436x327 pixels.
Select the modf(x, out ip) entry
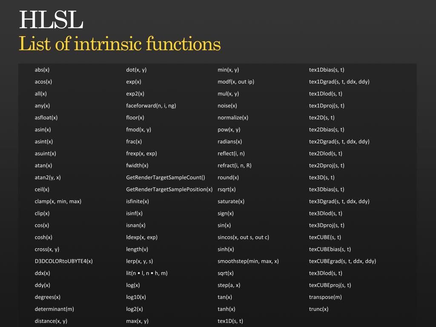coord(235,82)
